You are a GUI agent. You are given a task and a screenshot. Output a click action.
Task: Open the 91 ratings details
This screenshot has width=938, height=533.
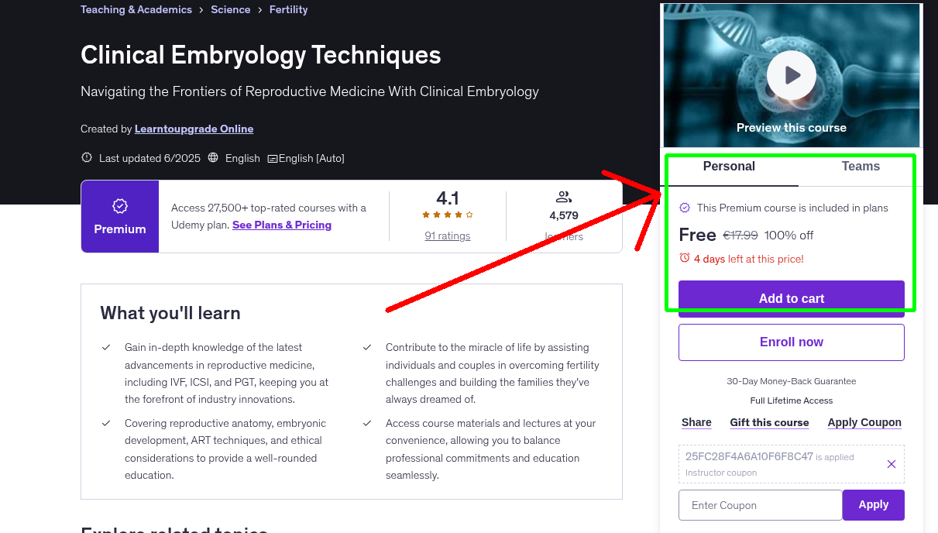click(447, 236)
